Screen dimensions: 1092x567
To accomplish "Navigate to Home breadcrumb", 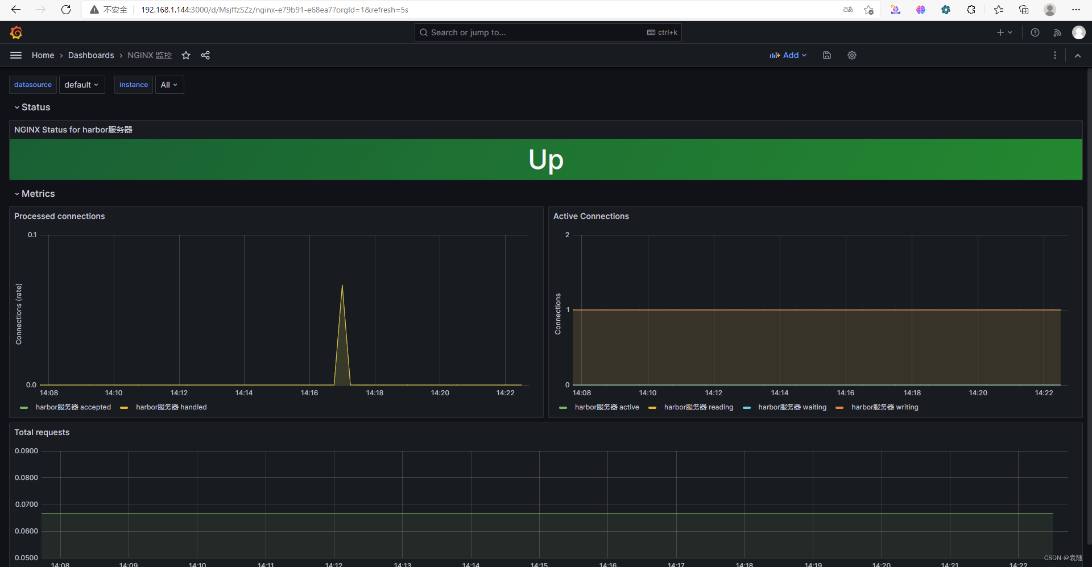I will [x=43, y=55].
